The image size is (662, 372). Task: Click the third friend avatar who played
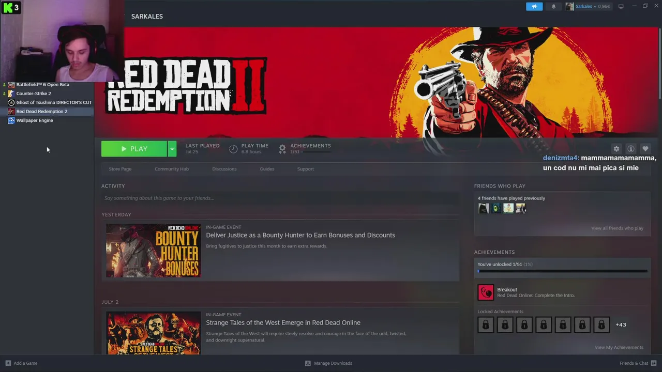[508, 208]
